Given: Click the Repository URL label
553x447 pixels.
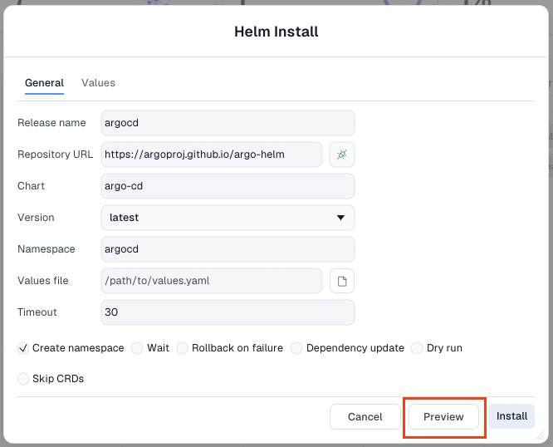Looking at the screenshot, I should point(55,155).
